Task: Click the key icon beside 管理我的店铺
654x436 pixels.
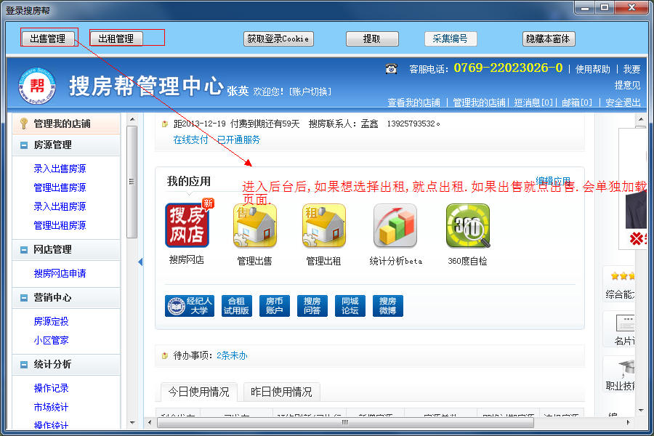Action: [24, 124]
